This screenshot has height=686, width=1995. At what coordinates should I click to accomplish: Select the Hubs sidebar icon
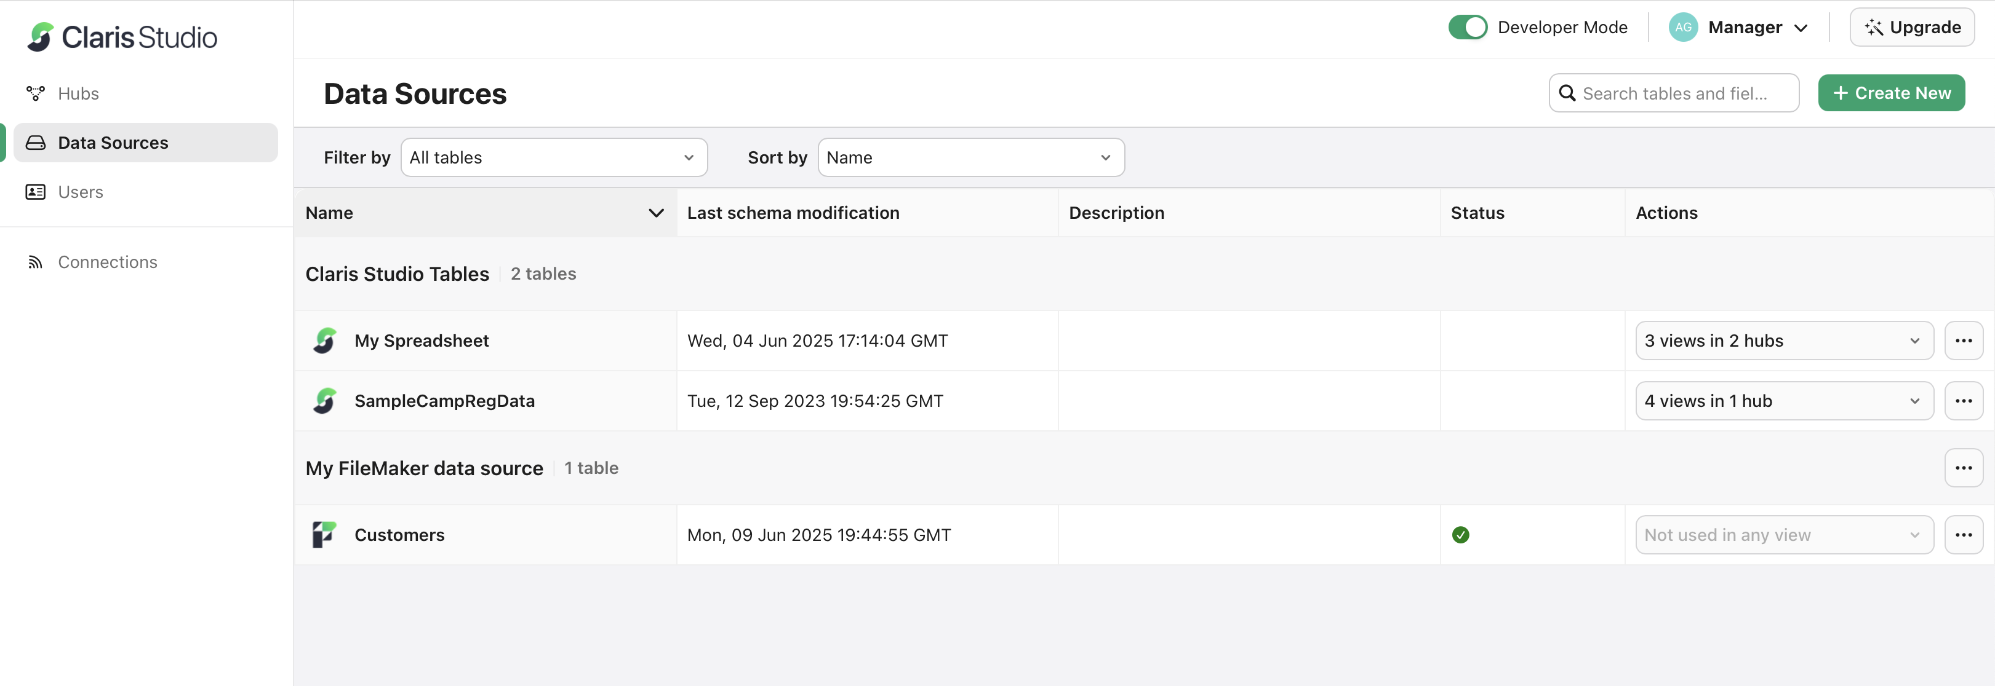click(x=35, y=93)
